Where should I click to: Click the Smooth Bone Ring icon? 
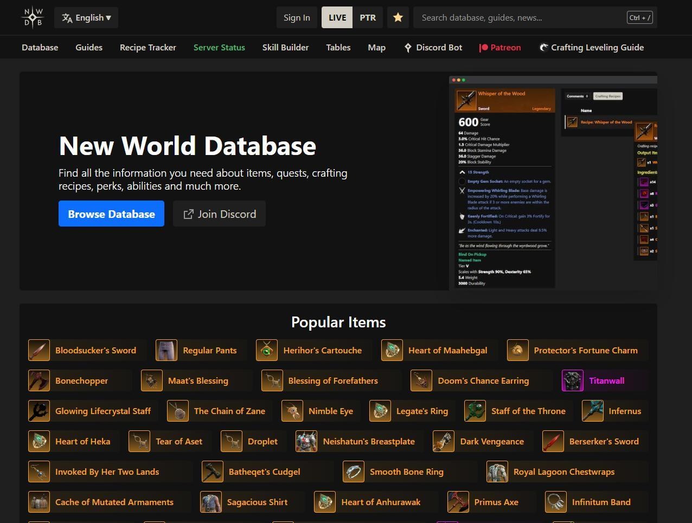[354, 472]
